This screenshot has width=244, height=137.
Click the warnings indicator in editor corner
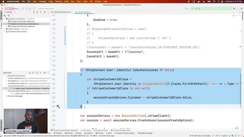tap(234, 16)
